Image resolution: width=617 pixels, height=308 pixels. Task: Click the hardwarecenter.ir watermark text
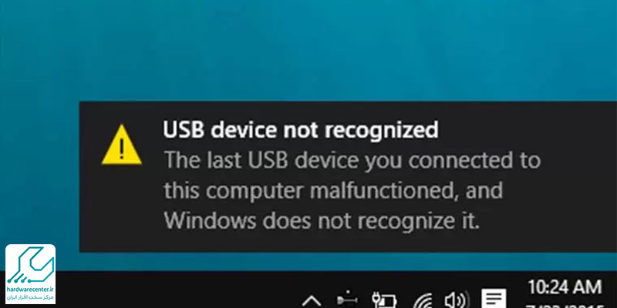tap(30, 290)
